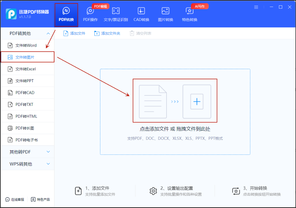Click the supported formats line 支持PDF、DOC

pyautogui.click(x=175, y=139)
